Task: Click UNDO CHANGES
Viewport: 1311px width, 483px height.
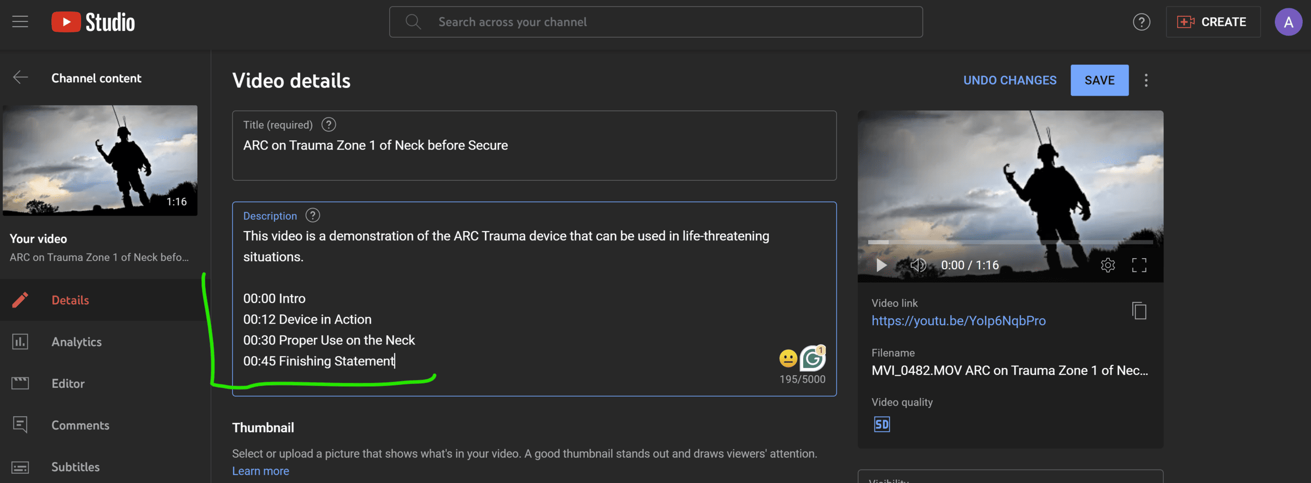Action: point(1010,80)
